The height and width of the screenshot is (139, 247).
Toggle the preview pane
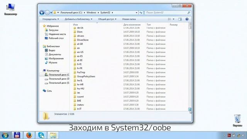[x=180, y=19]
